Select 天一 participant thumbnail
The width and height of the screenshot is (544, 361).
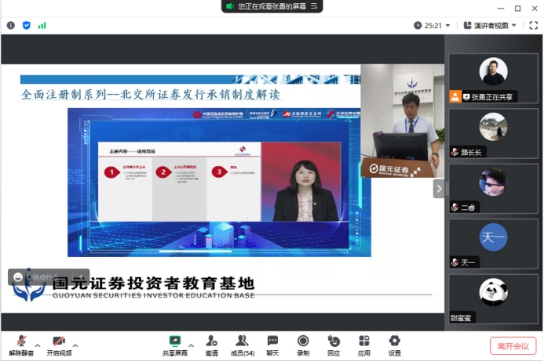pos(493,244)
